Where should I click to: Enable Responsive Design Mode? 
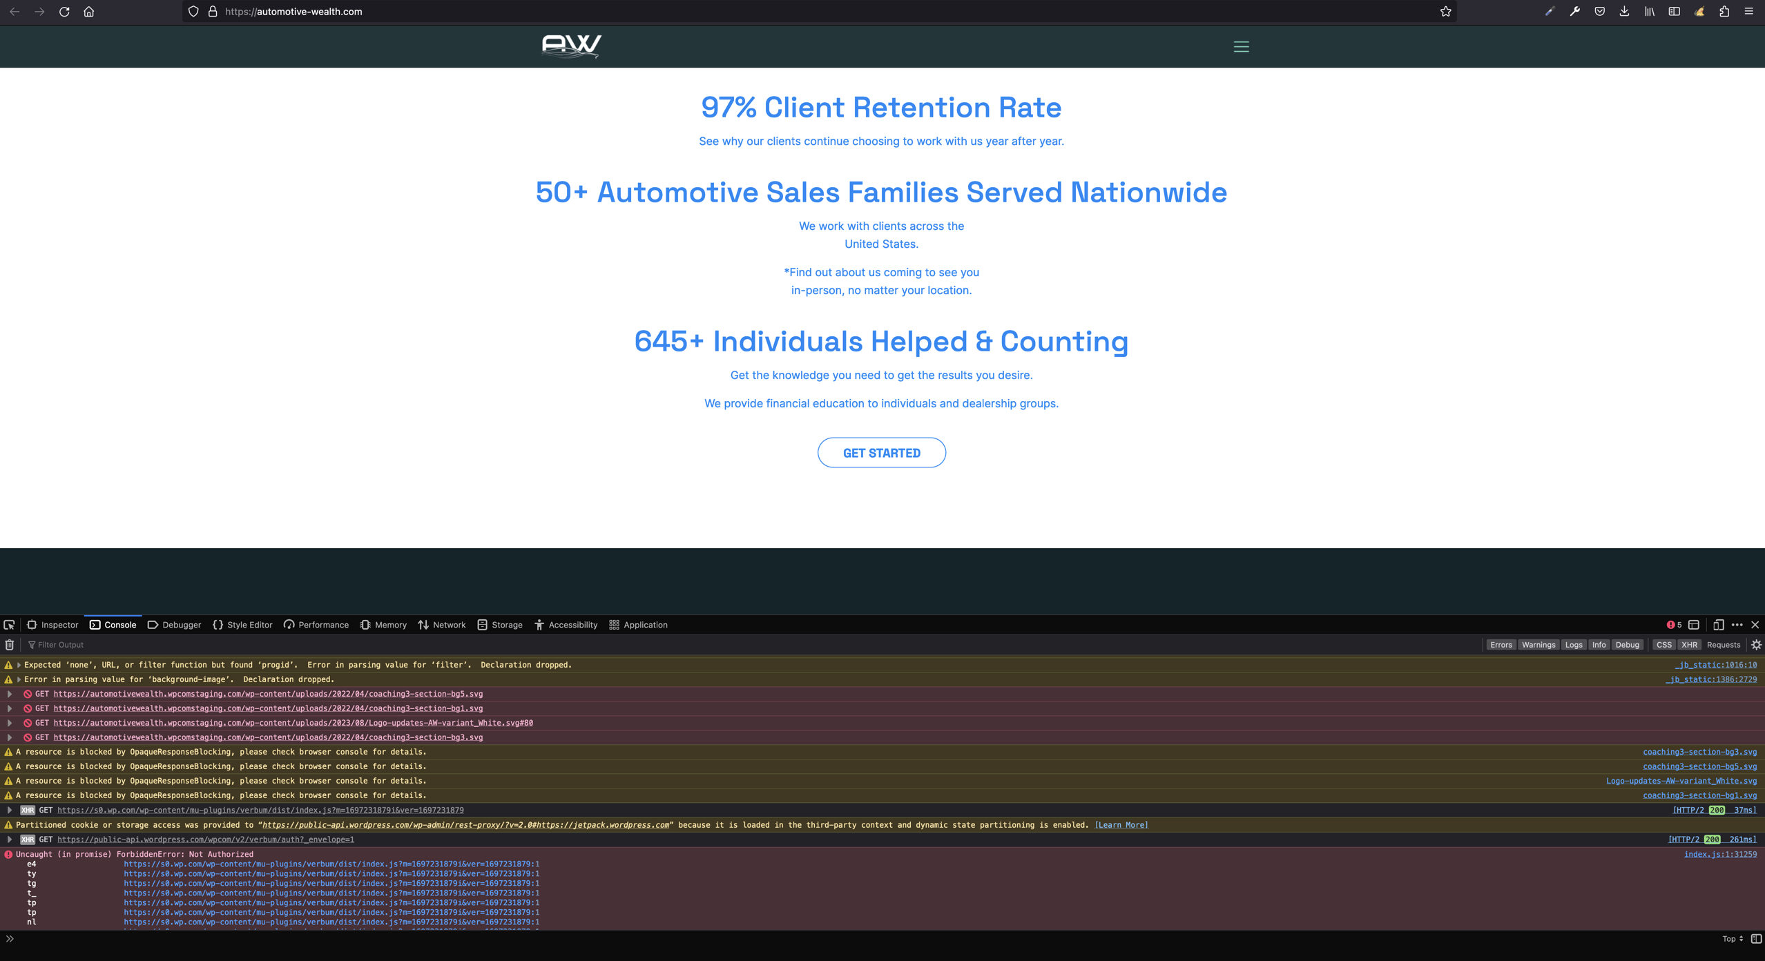click(x=1718, y=625)
